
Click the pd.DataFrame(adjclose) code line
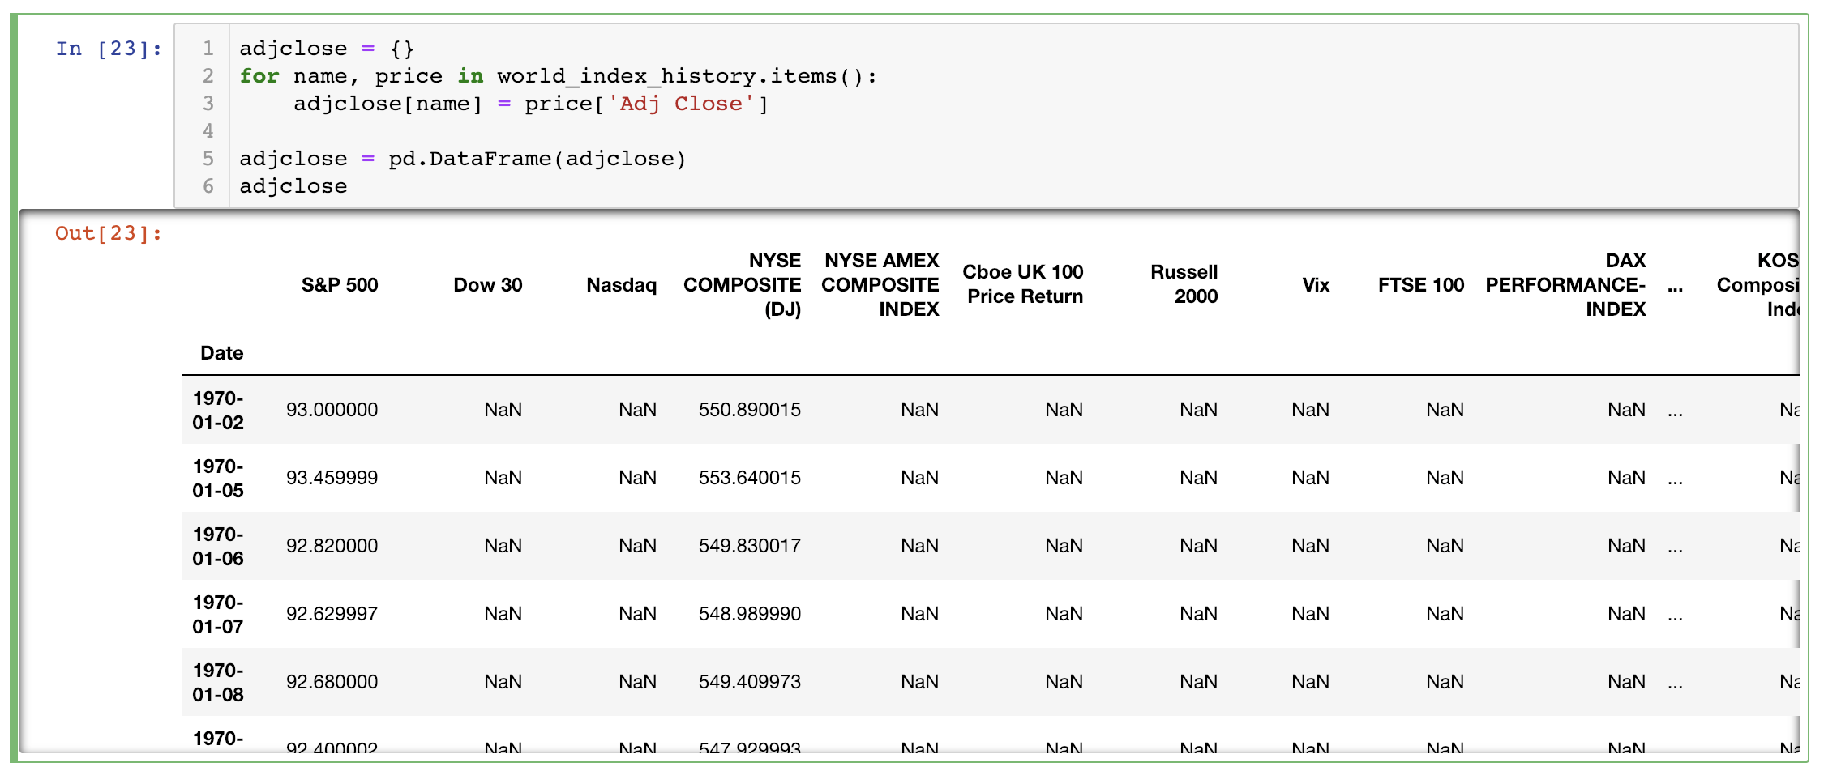[463, 159]
